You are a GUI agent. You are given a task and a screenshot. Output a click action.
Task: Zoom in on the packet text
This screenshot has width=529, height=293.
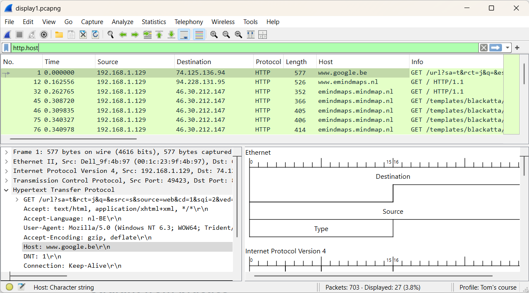click(214, 35)
